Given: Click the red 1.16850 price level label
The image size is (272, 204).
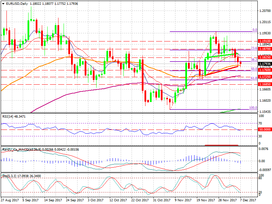Looking at the screenshot, I should (265, 84).
